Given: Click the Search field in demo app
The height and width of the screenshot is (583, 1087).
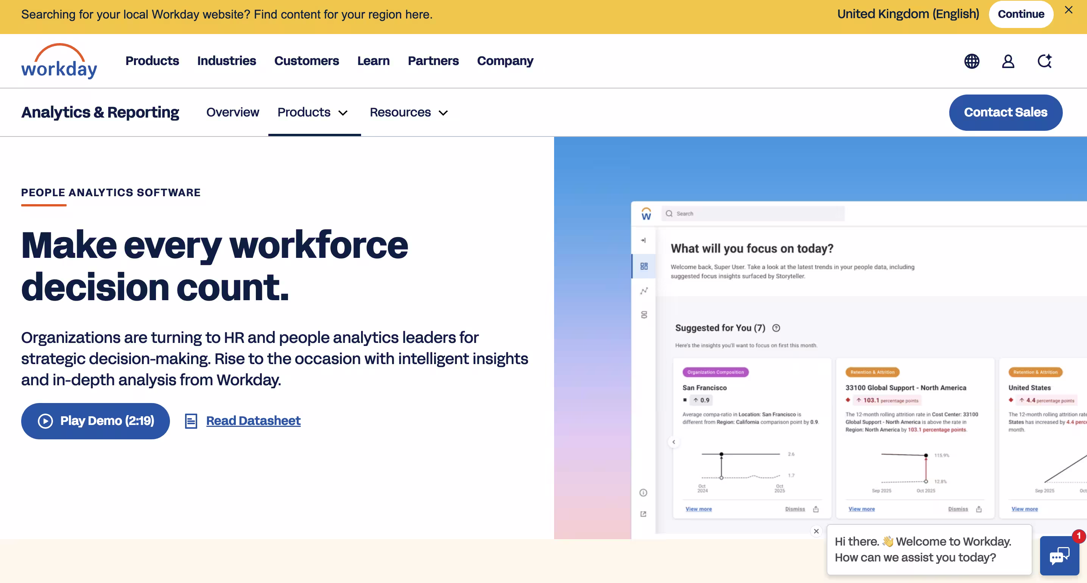Looking at the screenshot, I should 753,214.
